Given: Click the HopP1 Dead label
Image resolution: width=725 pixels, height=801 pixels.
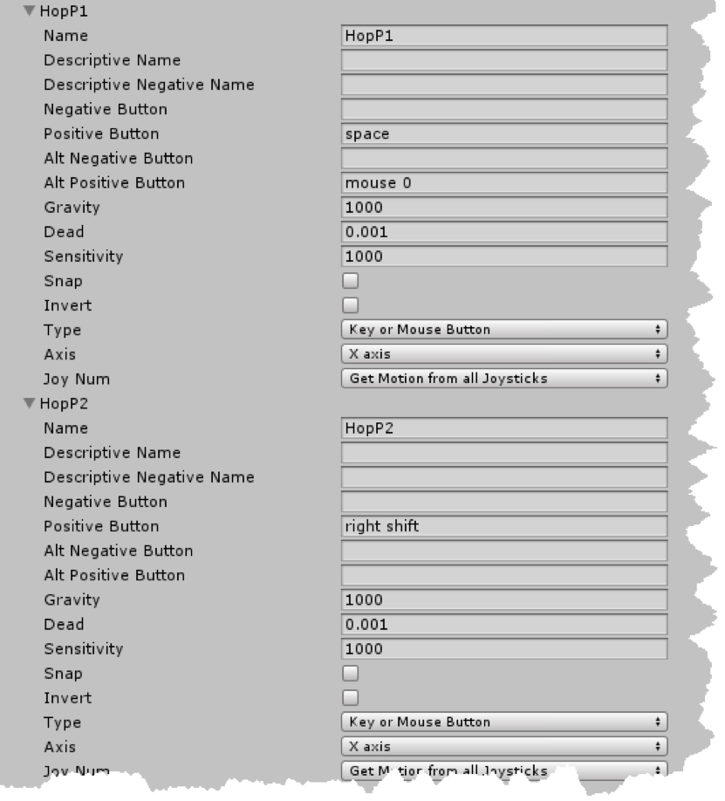Looking at the screenshot, I should (x=64, y=231).
